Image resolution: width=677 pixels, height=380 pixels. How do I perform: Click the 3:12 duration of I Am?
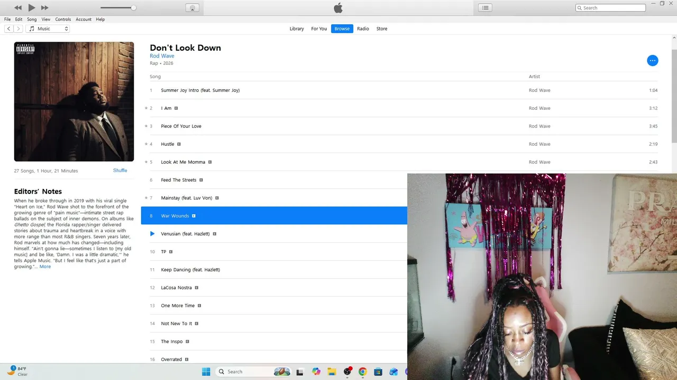(653, 108)
